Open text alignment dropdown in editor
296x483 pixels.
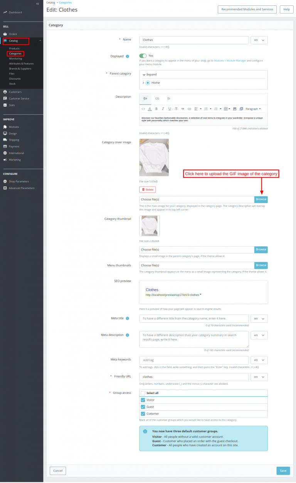197,109
